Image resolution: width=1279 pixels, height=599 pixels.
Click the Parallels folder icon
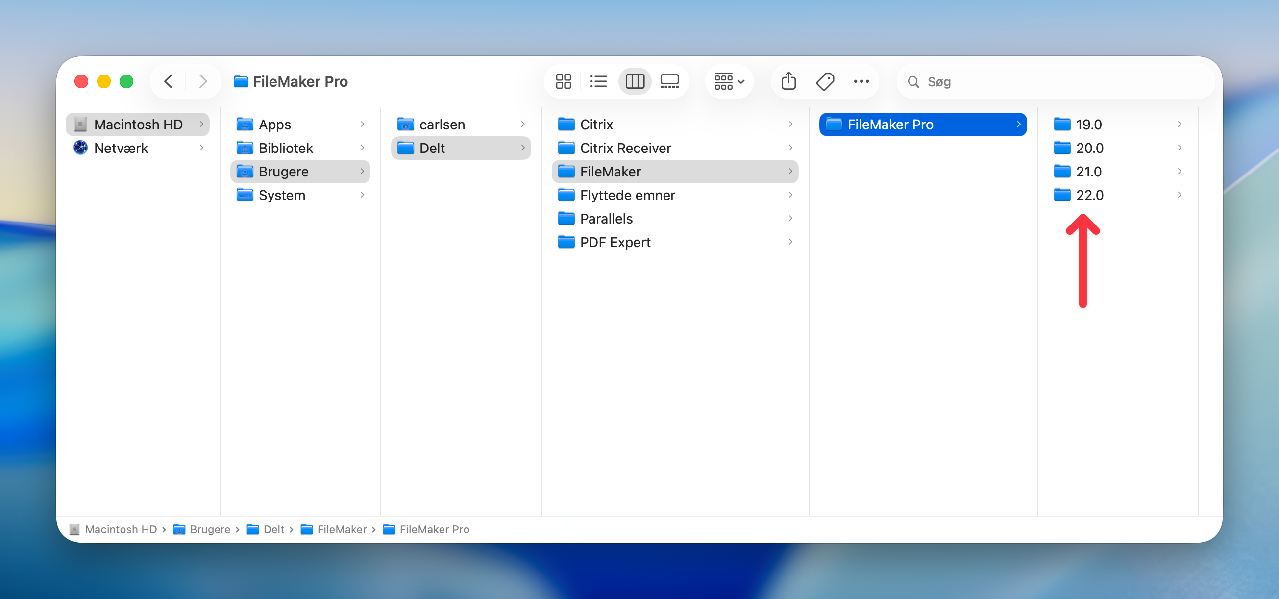coord(566,219)
